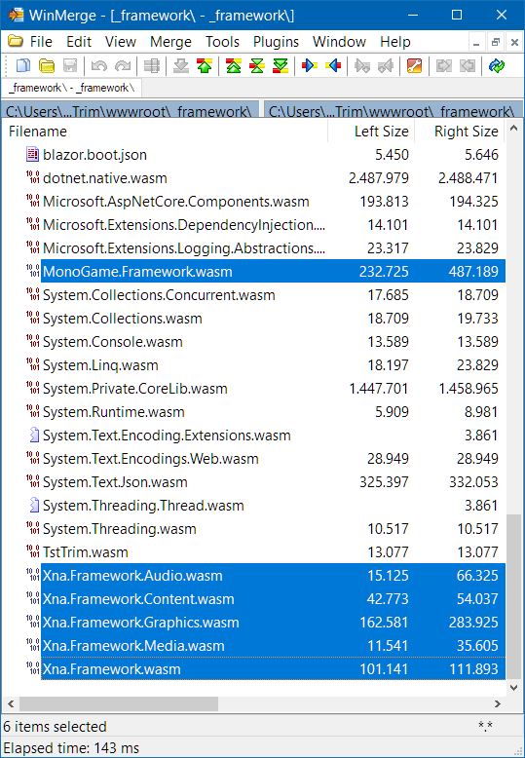Click the horizontal scrollbar left arrow
Screen dimensions: 525x758
click(11, 703)
